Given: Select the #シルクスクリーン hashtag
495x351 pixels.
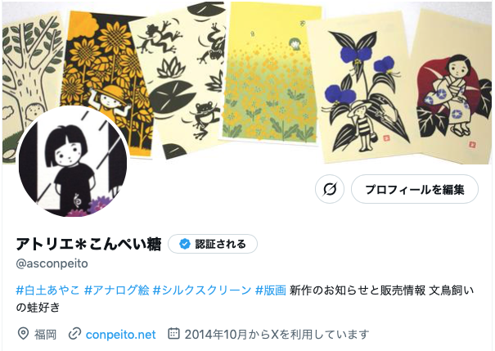Looking at the screenshot, I should click(202, 290).
